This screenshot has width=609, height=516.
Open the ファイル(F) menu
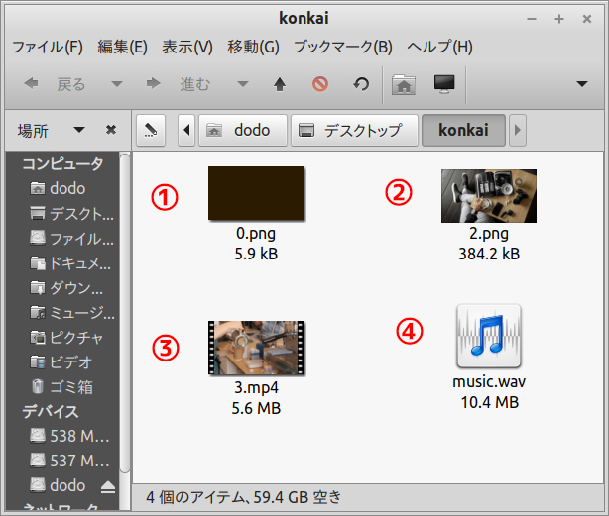(x=48, y=47)
